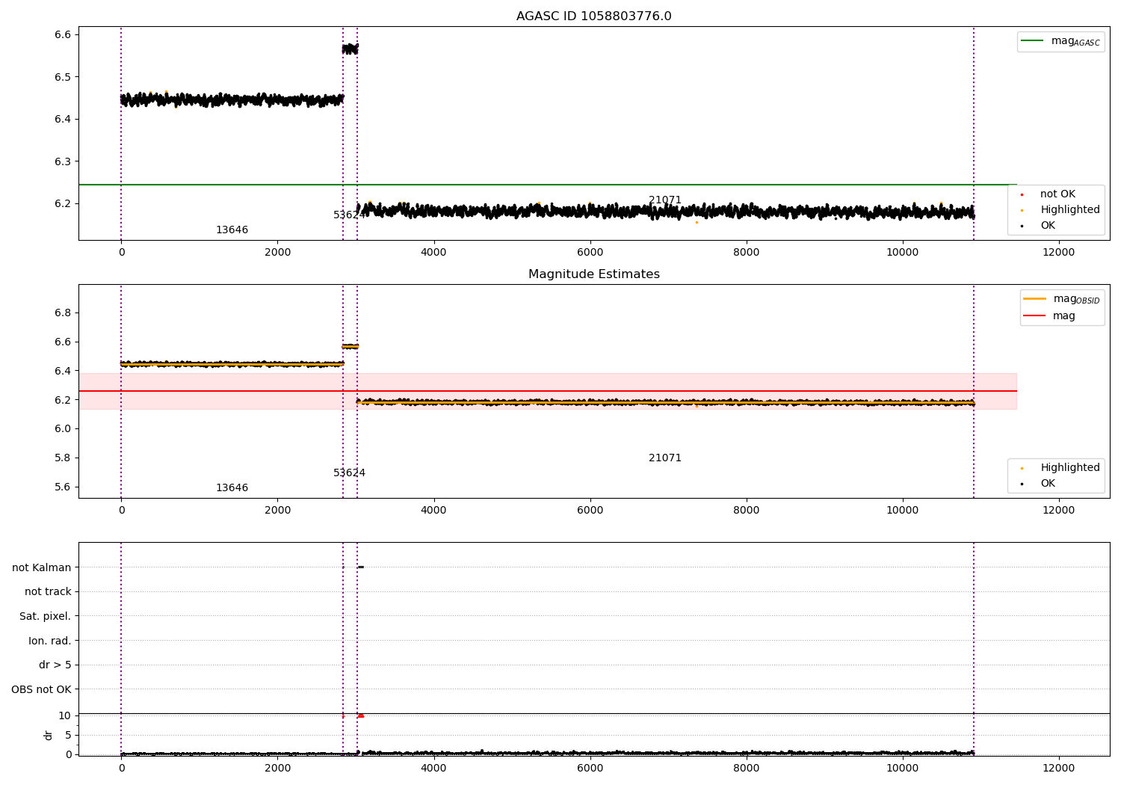Click obsid label 21071 in the middle plot
The image size is (1121, 785).
665,458
